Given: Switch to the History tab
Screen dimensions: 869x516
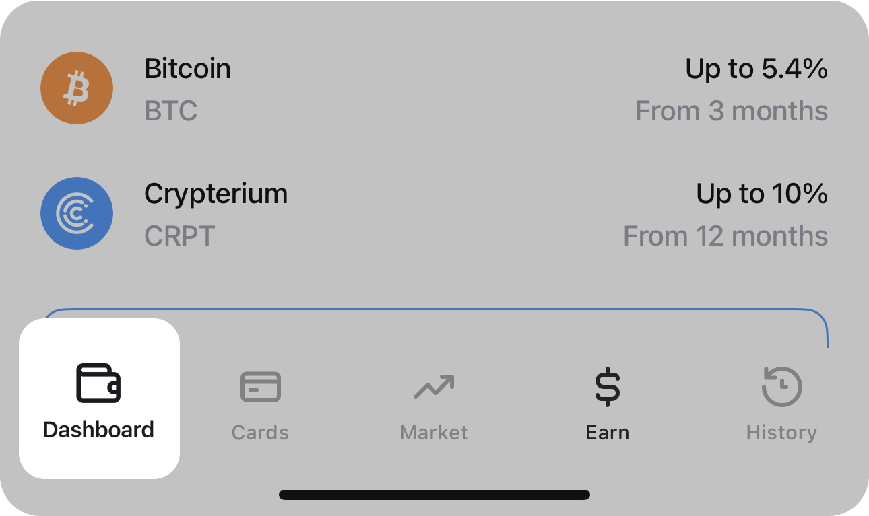Looking at the screenshot, I should (781, 404).
